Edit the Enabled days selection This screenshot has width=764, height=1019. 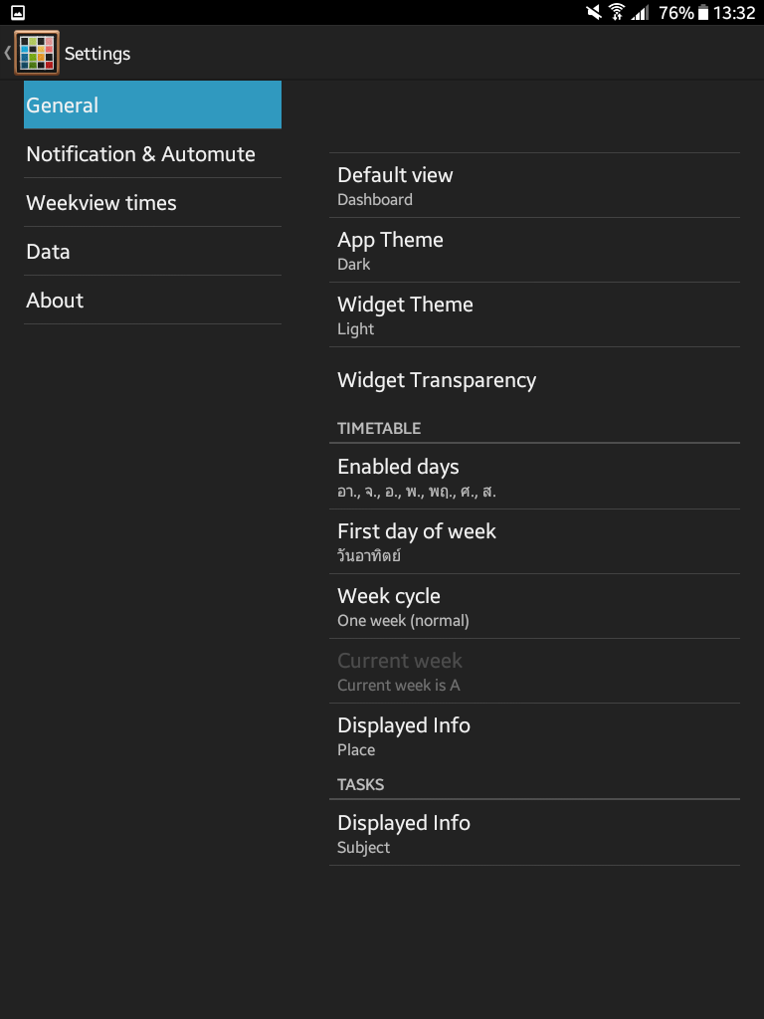534,478
